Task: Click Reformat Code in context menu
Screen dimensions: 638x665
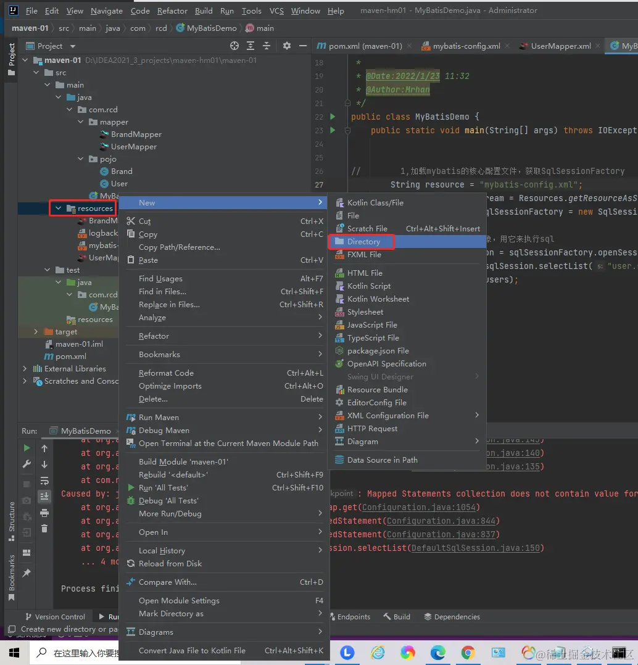Action: [x=225, y=373]
